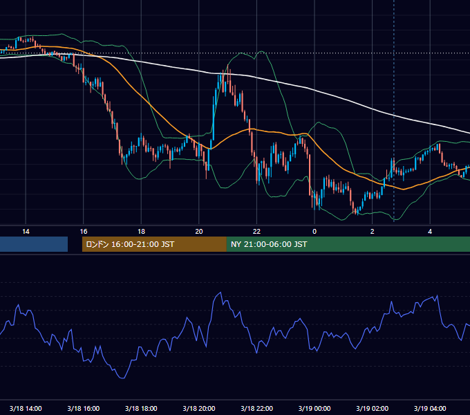Click the blue session bar before London
The height and width of the screenshot is (415, 470).
pyautogui.click(x=34, y=244)
